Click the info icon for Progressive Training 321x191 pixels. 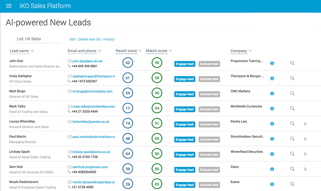pos(272,63)
